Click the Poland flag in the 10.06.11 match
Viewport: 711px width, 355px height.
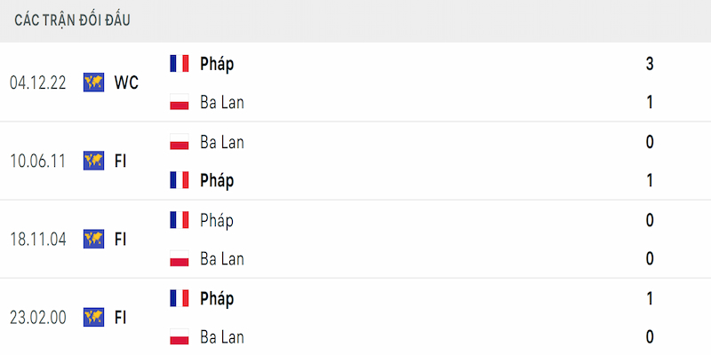click(x=180, y=142)
